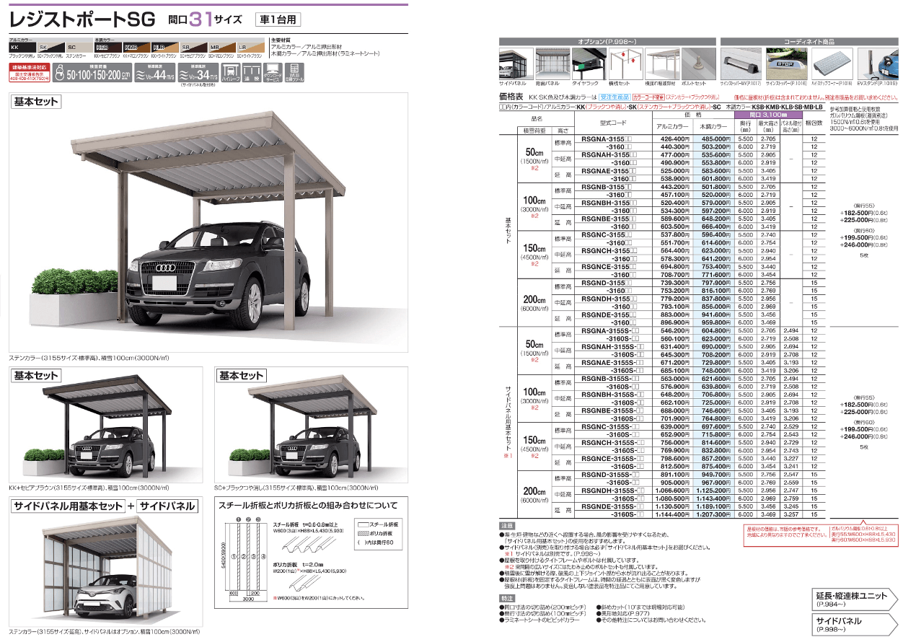
Task: Click the 739,300円 price cell
Action: pyautogui.click(x=672, y=283)
